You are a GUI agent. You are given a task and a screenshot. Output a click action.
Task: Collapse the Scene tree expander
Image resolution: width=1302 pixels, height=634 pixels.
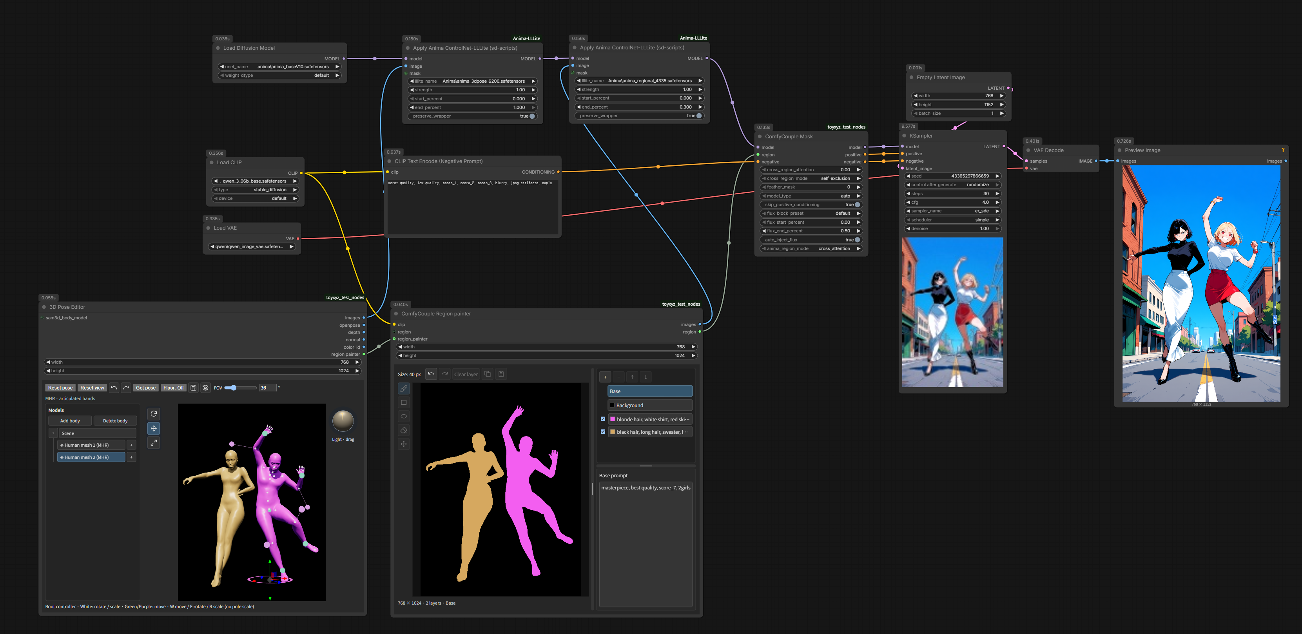tap(53, 433)
